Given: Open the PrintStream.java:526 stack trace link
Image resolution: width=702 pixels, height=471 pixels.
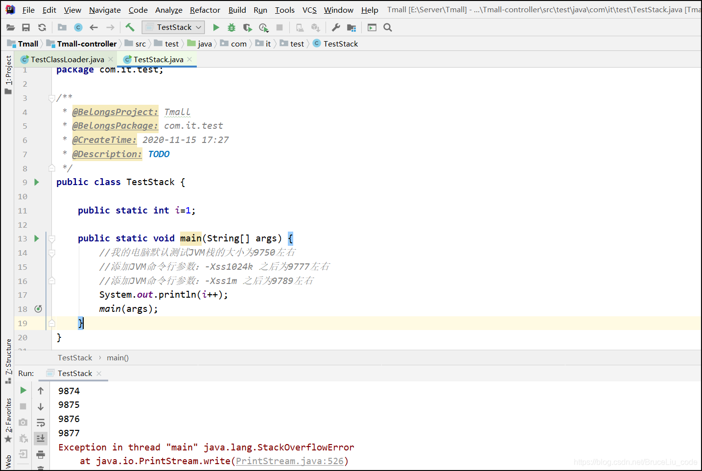Looking at the screenshot, I should 290,461.
